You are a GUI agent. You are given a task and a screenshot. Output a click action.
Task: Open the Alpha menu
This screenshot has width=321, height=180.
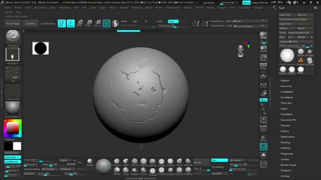pyautogui.click(x=8, y=7)
